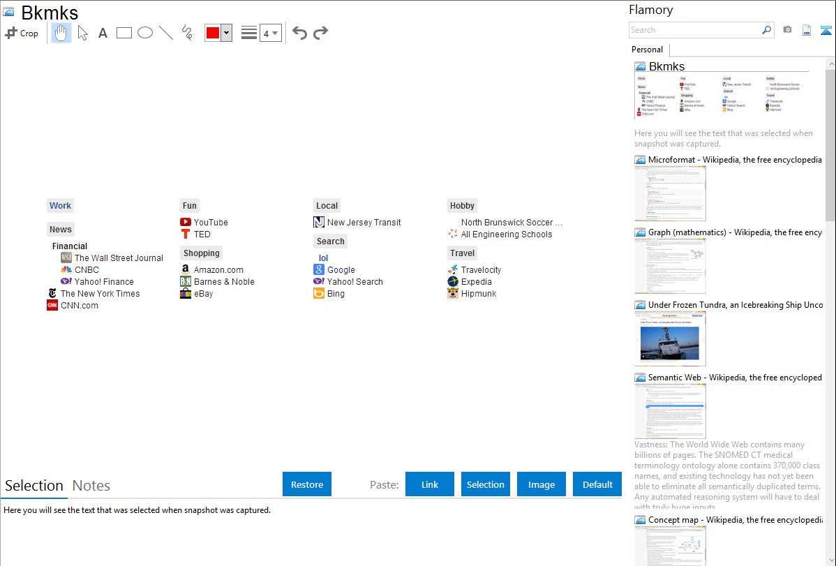Open the Bkmks snapshot thumbnail
This screenshot has height=566, width=836.
tap(722, 96)
